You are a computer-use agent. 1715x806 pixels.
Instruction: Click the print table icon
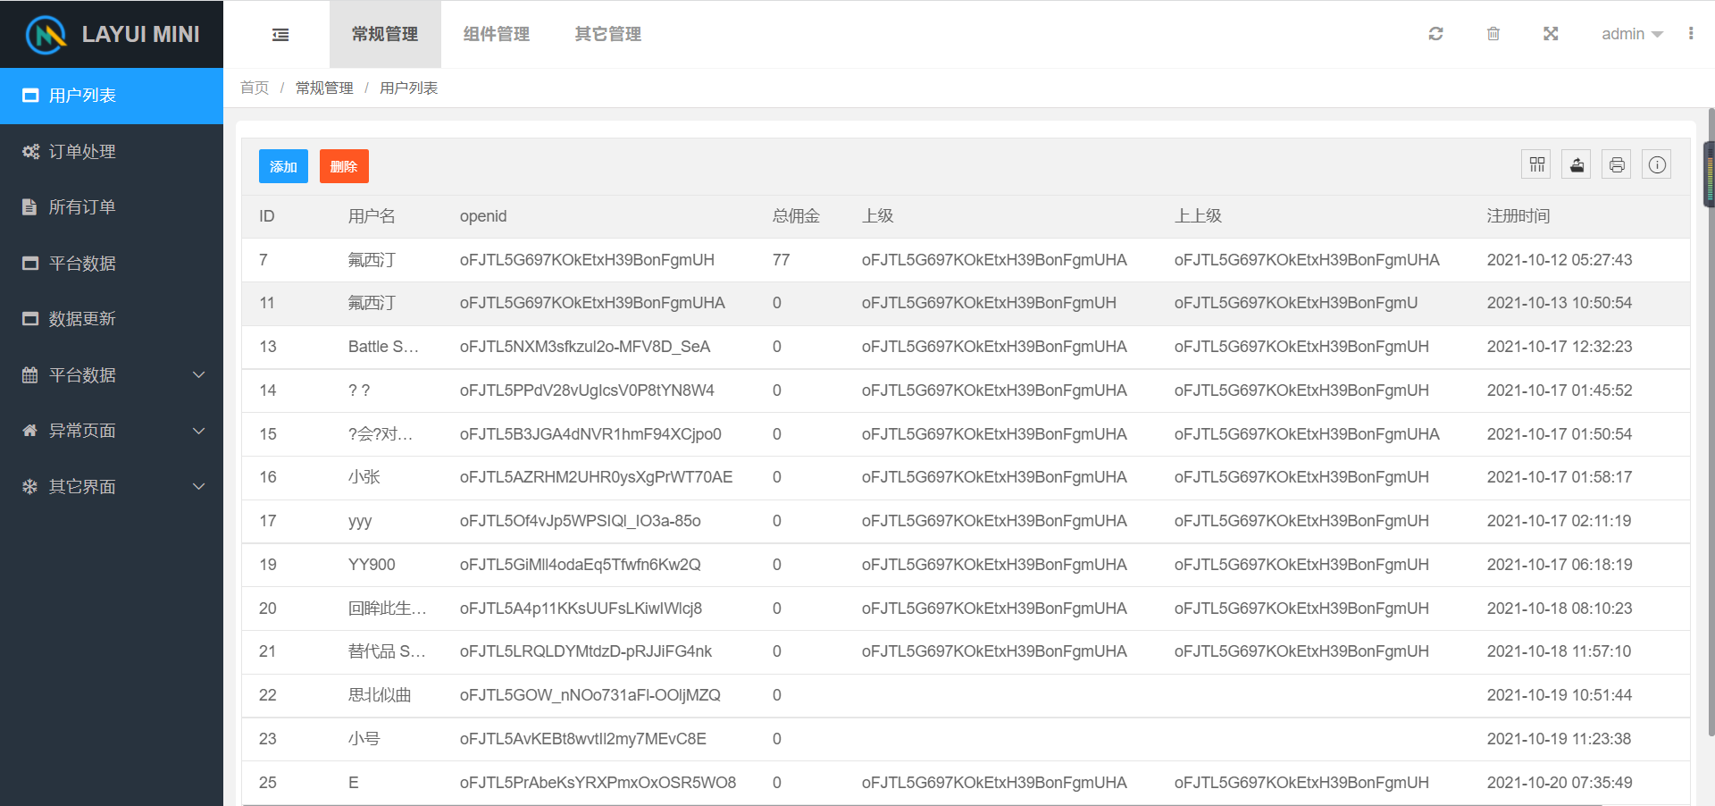(1617, 164)
